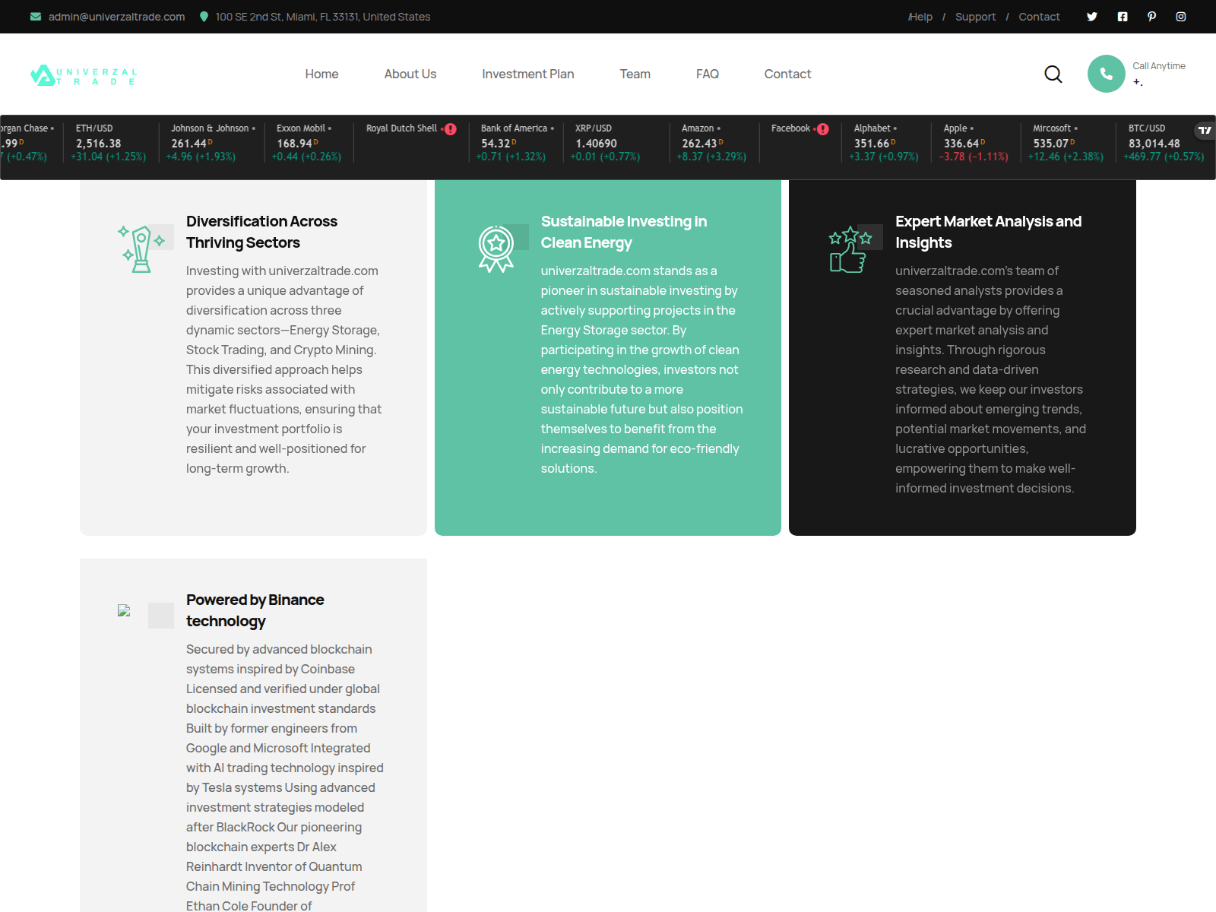Click the Royal Dutch Shell error icon
This screenshot has height=912, width=1216.
click(x=451, y=129)
